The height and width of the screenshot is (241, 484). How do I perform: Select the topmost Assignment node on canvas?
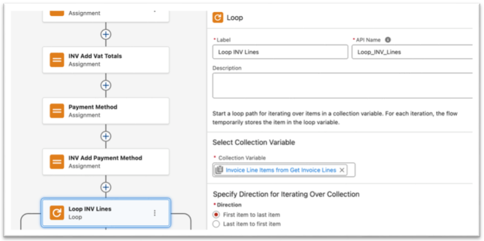pos(106,14)
